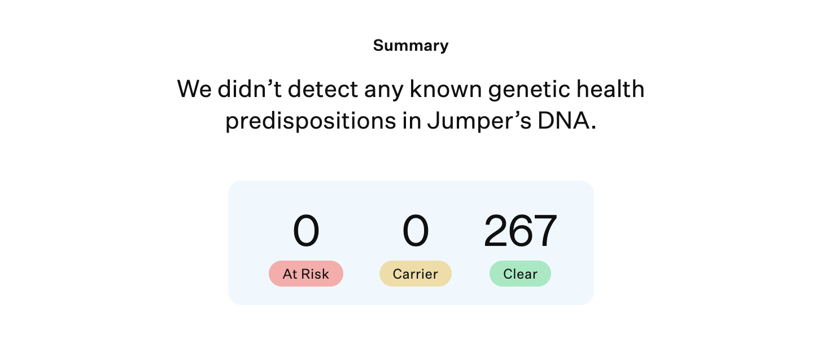The image size is (821, 361).
Task: Click the word "any" in the summary
Action: (x=383, y=90)
